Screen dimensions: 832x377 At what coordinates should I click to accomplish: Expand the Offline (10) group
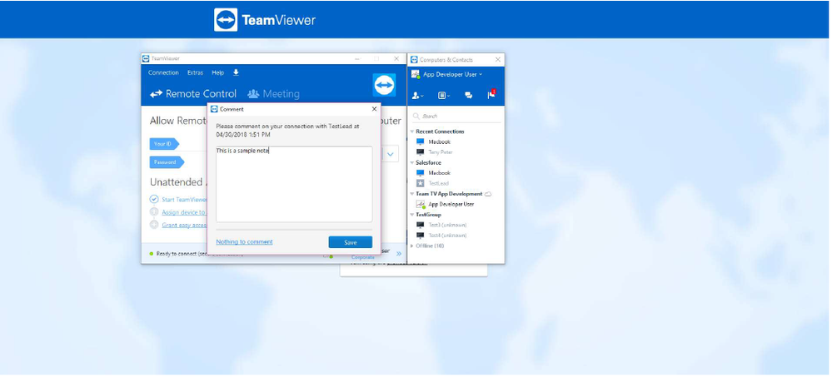(x=412, y=246)
